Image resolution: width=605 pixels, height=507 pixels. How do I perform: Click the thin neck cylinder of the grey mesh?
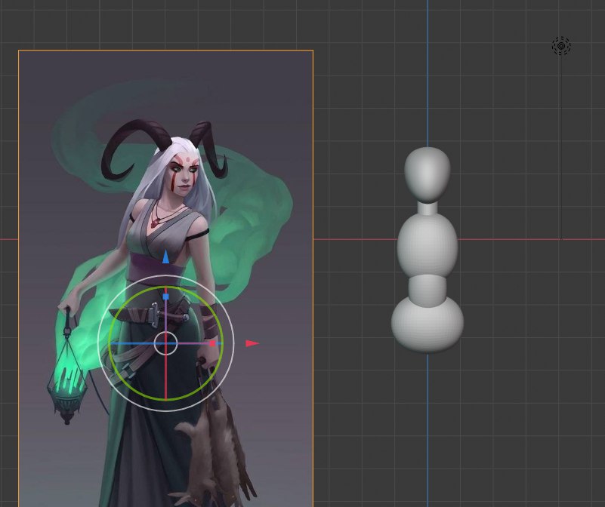[x=428, y=208]
